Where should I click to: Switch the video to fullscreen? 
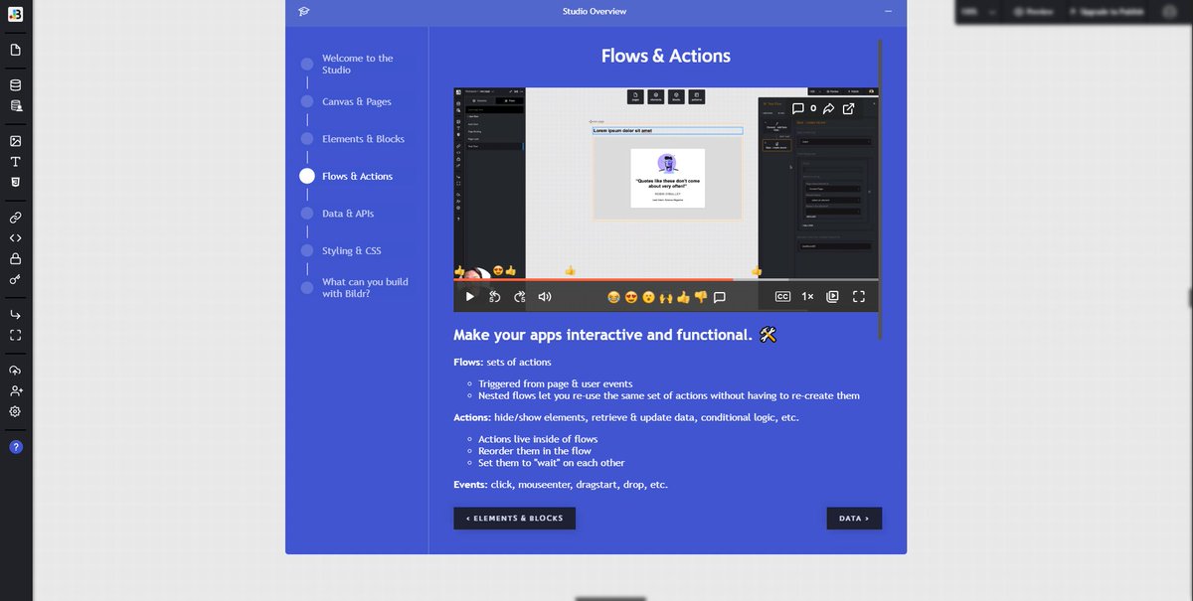click(x=859, y=296)
